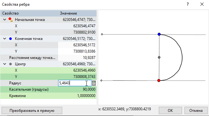Click the tangent value 90,0000

click(89, 89)
